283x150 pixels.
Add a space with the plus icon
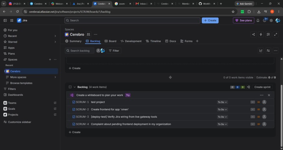click(x=50, y=60)
